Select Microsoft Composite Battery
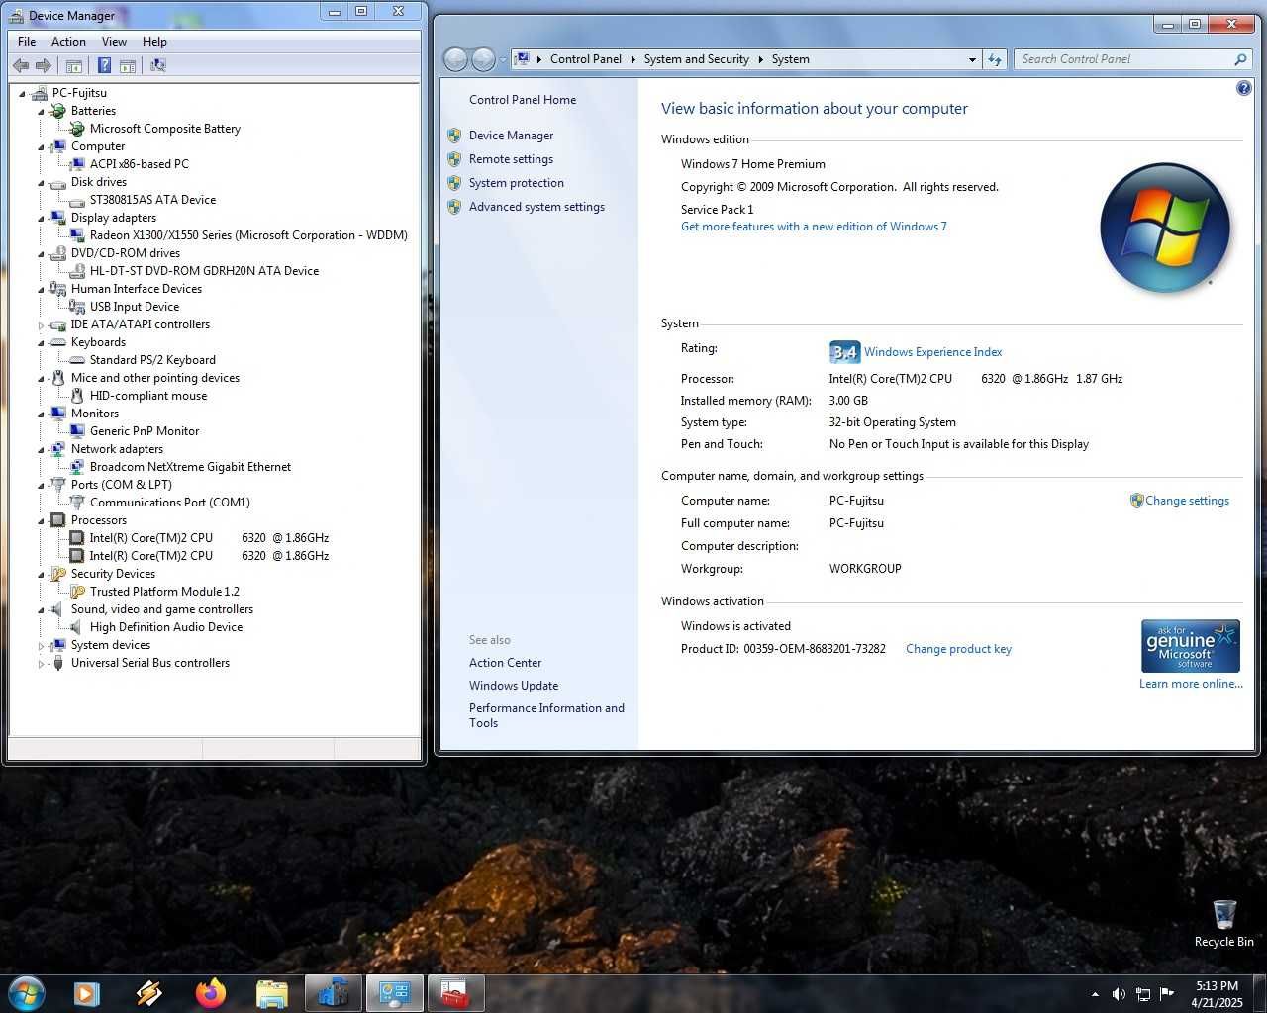The height and width of the screenshot is (1013, 1267). tap(165, 129)
